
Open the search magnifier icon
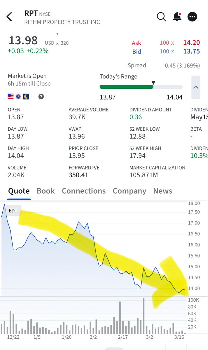pyautogui.click(x=161, y=17)
